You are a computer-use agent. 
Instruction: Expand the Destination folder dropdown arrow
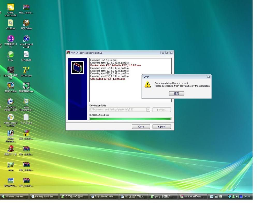[148, 110]
